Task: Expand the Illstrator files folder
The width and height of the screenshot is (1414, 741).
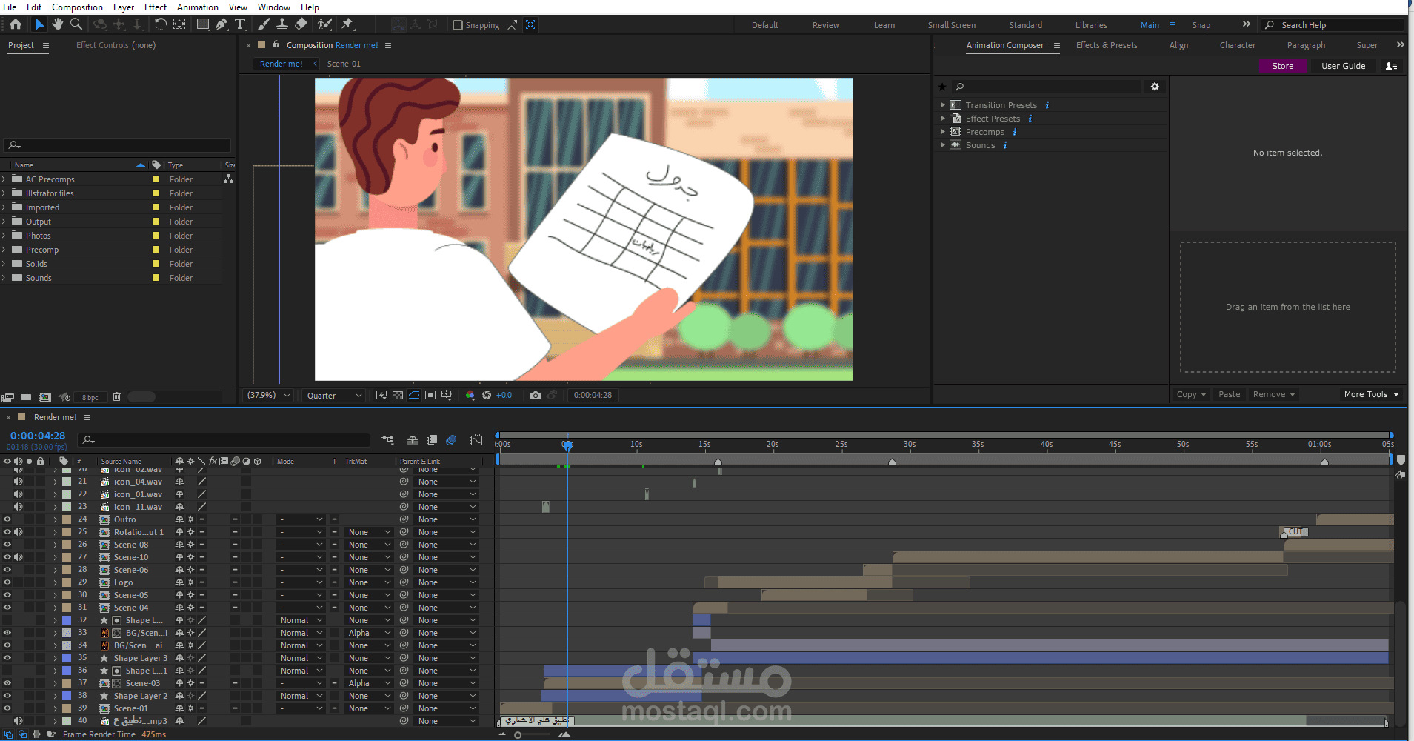Action: coord(4,193)
